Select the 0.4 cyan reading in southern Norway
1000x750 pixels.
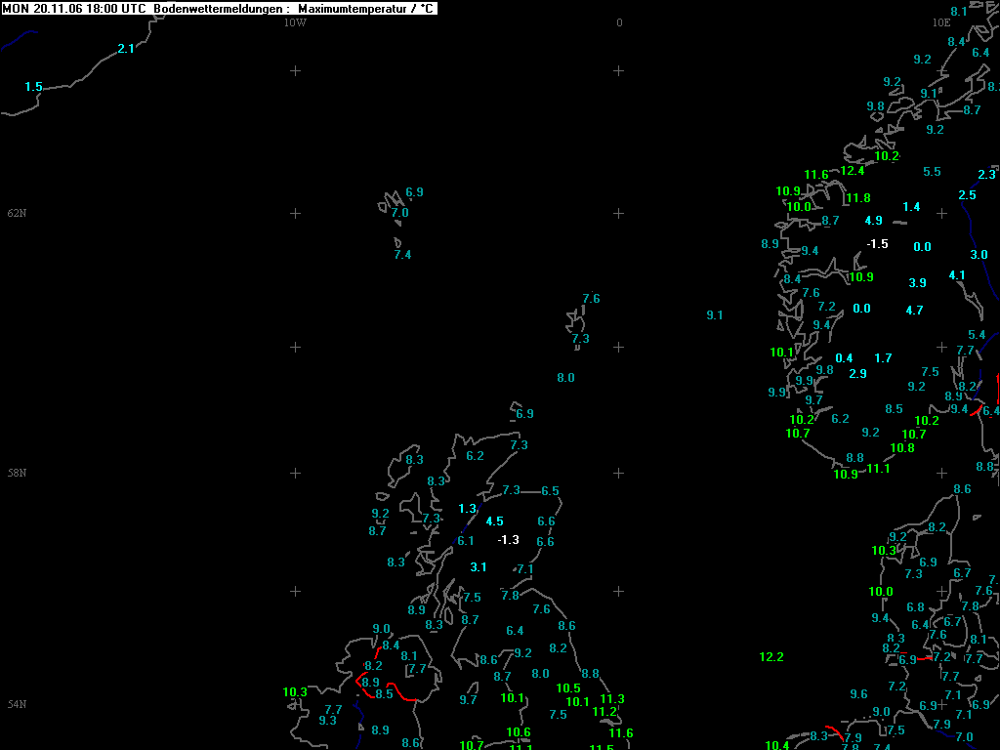tap(844, 358)
